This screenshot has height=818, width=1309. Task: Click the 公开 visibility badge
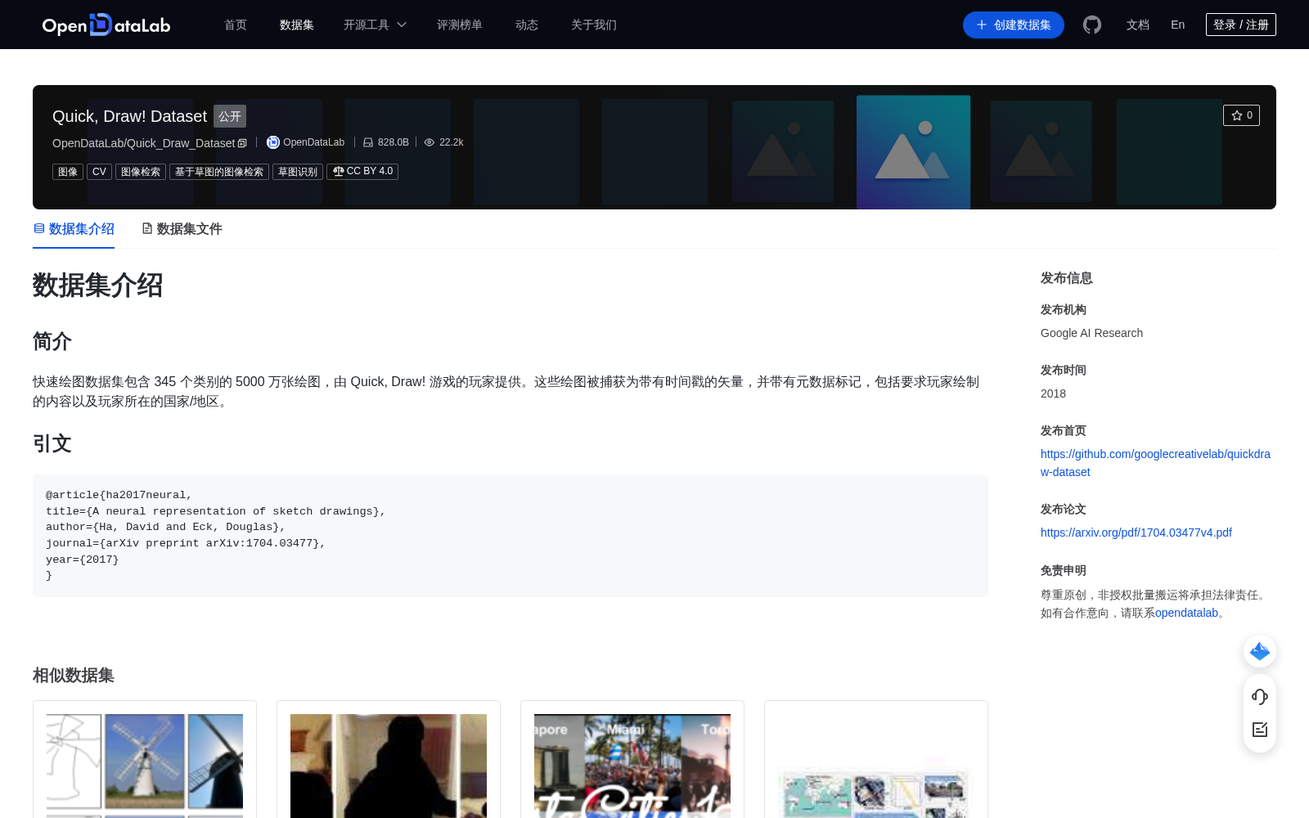click(230, 116)
